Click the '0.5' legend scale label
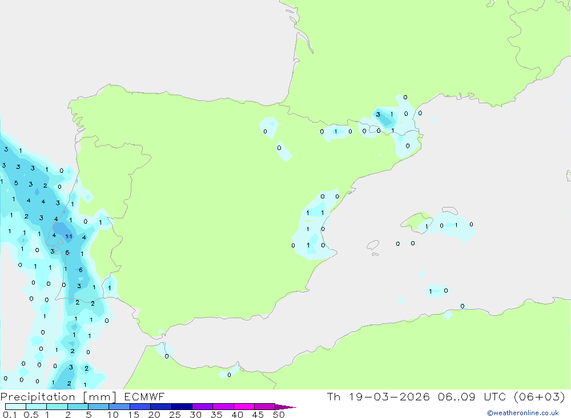Image resolution: width=571 pixels, height=418 pixels. (31, 415)
